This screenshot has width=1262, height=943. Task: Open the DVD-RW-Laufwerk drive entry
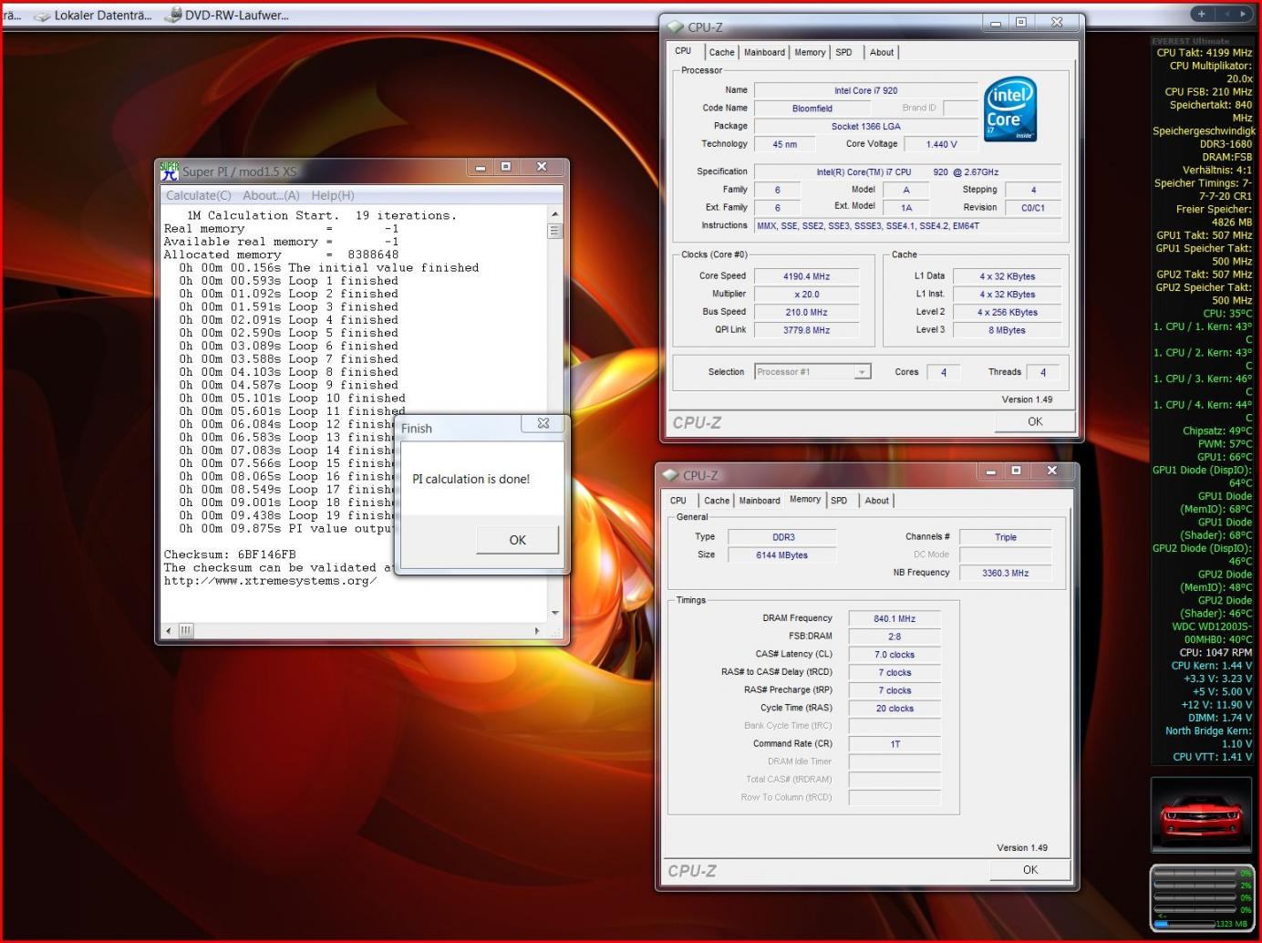click(227, 15)
